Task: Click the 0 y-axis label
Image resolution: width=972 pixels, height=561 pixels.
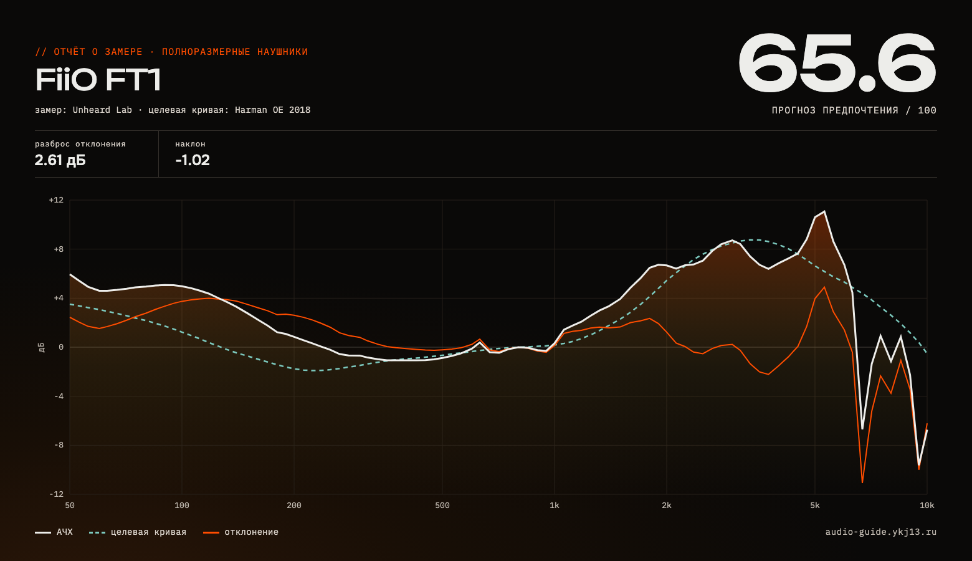Action: 61,347
